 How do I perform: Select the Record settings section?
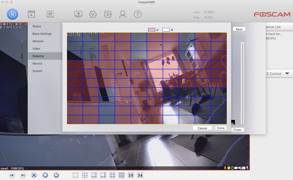[37, 63]
